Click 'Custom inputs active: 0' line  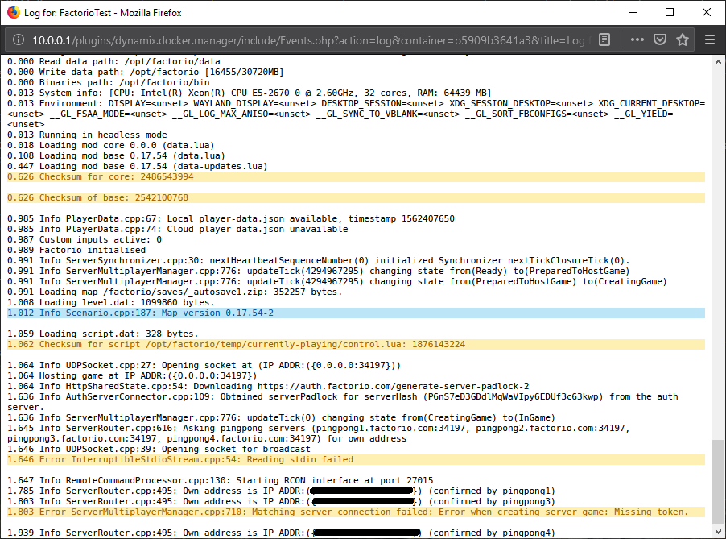[85, 239]
